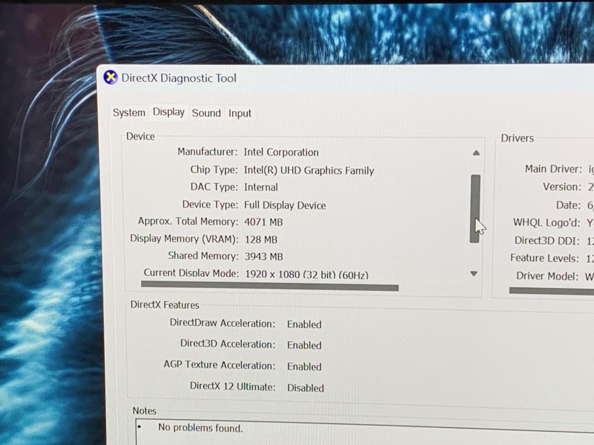Open the Sound tab
Image resolution: width=594 pixels, height=445 pixels.
pyautogui.click(x=206, y=113)
